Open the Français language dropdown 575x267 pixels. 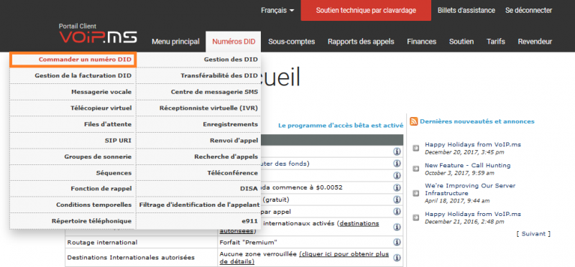(x=277, y=11)
